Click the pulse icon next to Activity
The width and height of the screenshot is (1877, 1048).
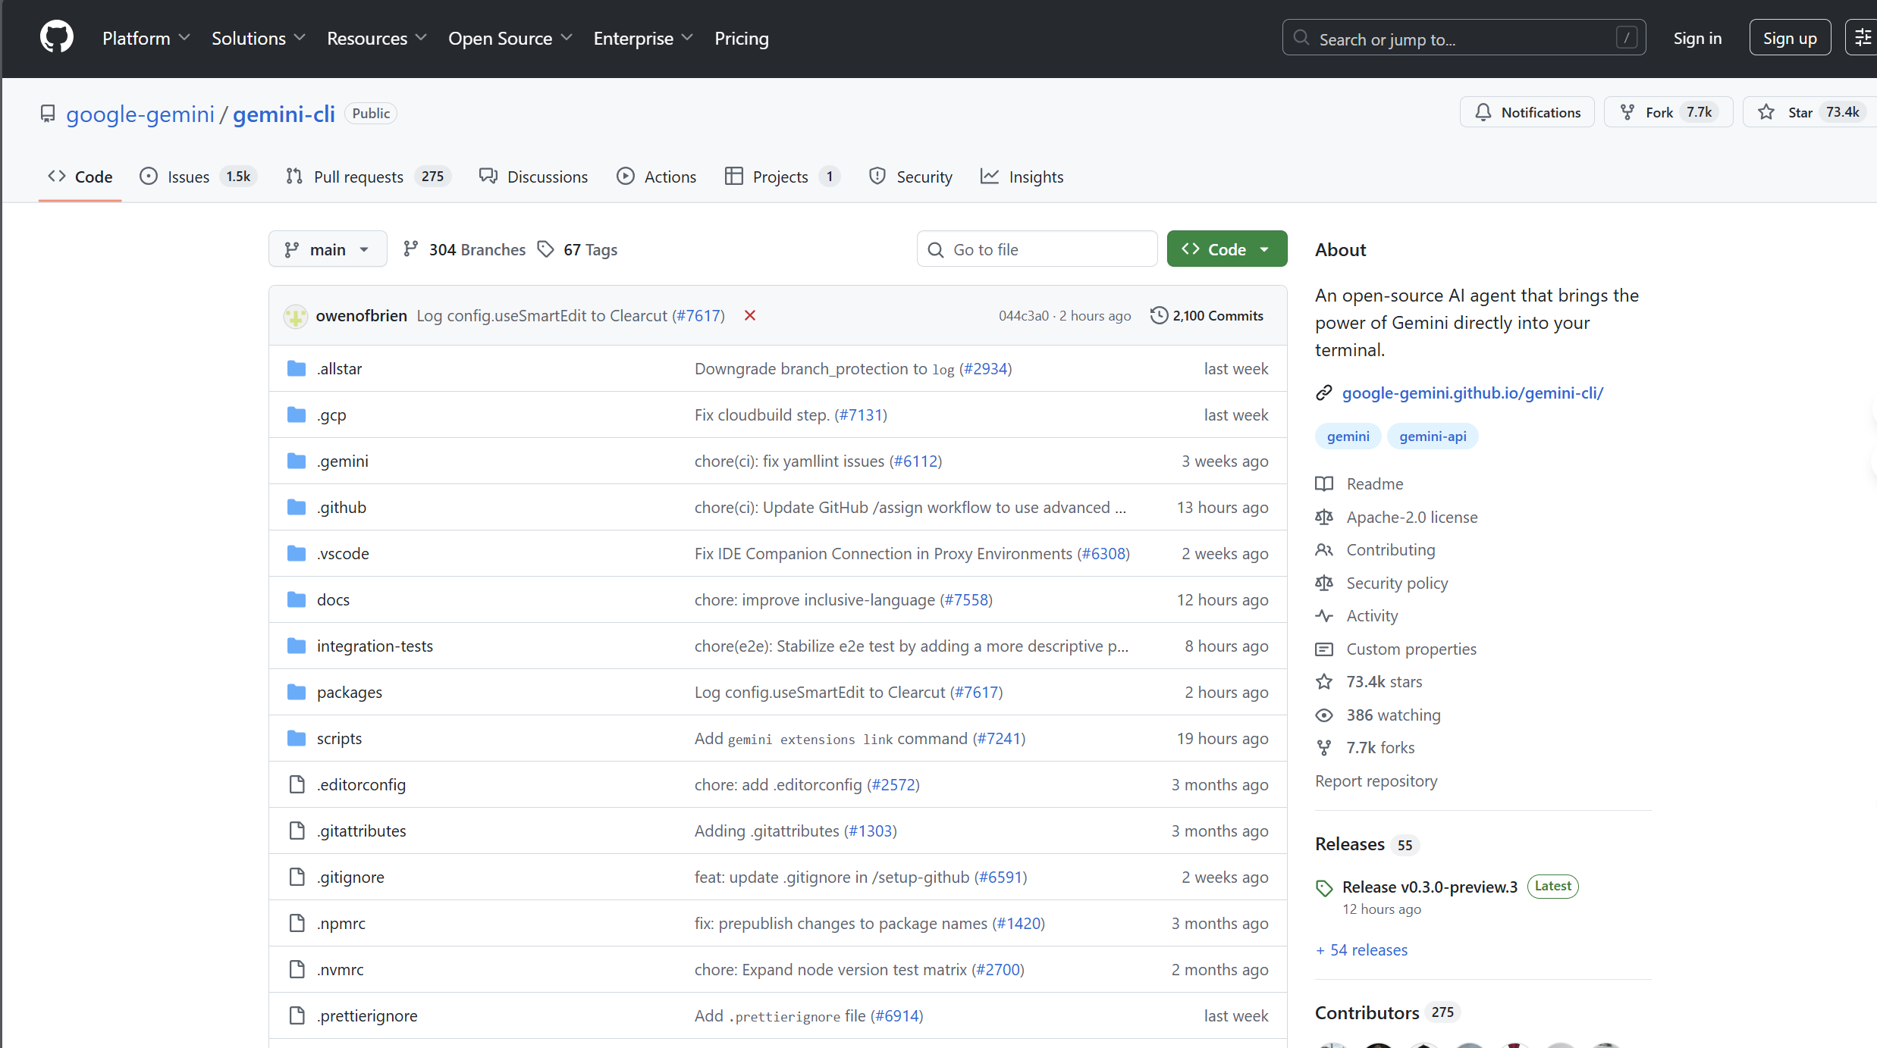point(1324,615)
